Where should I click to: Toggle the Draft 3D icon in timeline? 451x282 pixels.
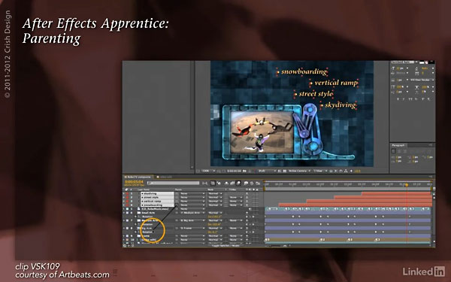[219, 183]
